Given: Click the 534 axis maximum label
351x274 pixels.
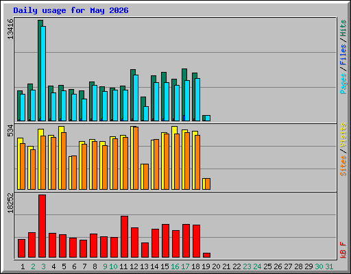Looking at the screenshot, I should point(10,131).
